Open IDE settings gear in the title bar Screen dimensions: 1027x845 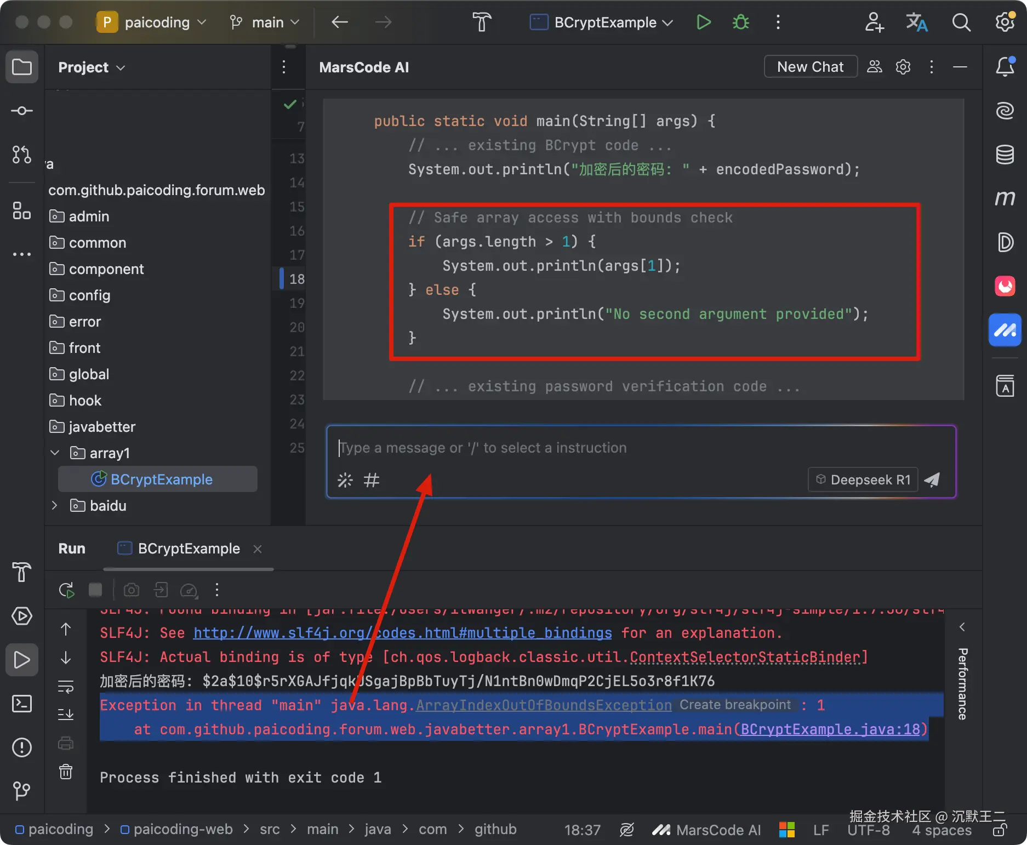1005,22
